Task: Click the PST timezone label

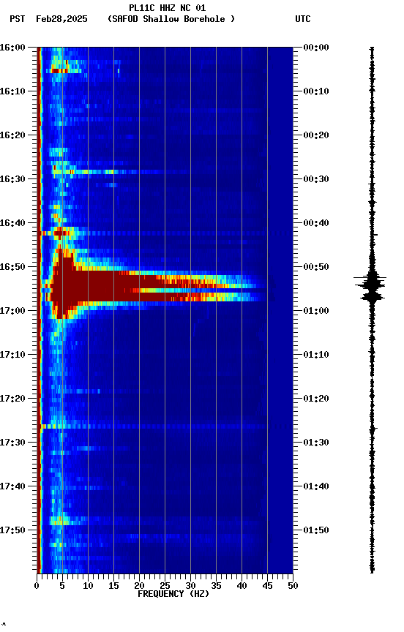Action: [x=18, y=19]
